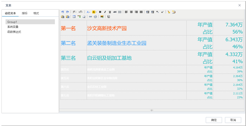The width and height of the screenshot is (246, 126).
Task: Switch to the 动态文本 tab
Action: pyautogui.click(x=10, y=13)
